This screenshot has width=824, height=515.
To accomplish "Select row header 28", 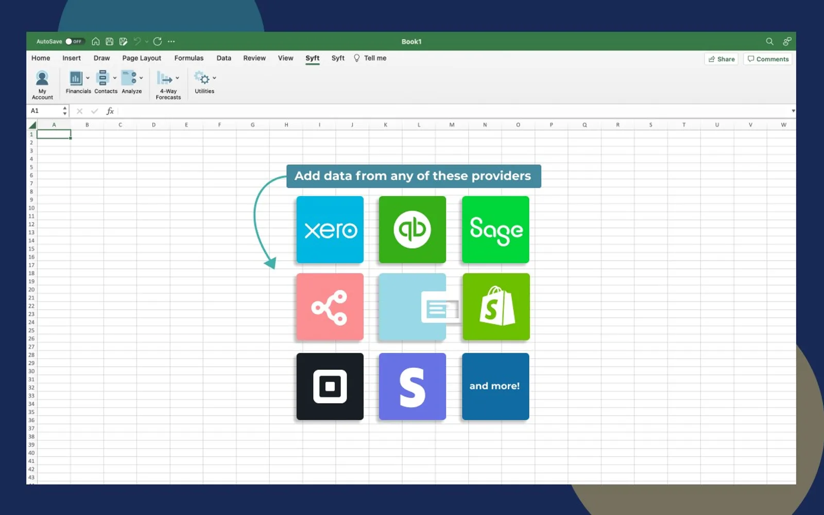I will 31,355.
